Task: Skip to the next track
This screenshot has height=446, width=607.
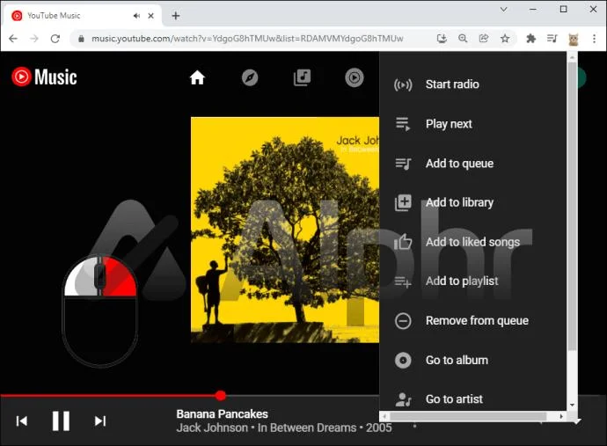Action: point(100,420)
